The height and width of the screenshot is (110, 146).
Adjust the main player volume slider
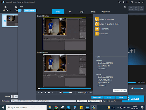coord(139,88)
